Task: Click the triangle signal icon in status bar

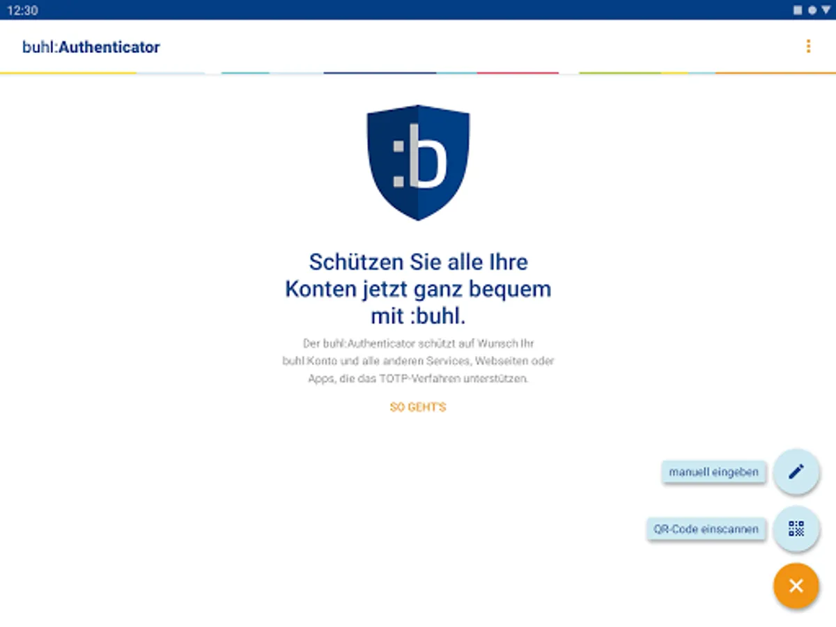Action: tap(826, 10)
